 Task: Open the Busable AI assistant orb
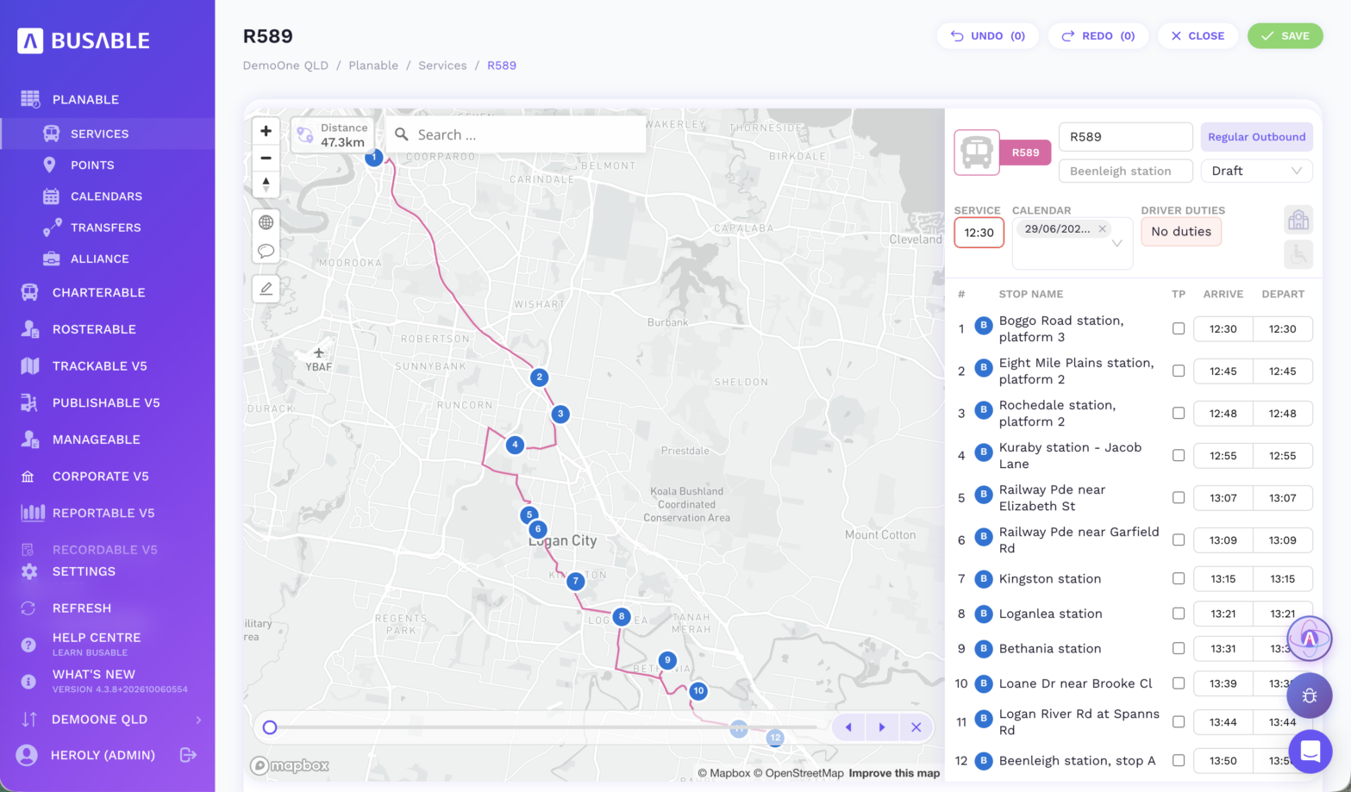[x=1310, y=639]
